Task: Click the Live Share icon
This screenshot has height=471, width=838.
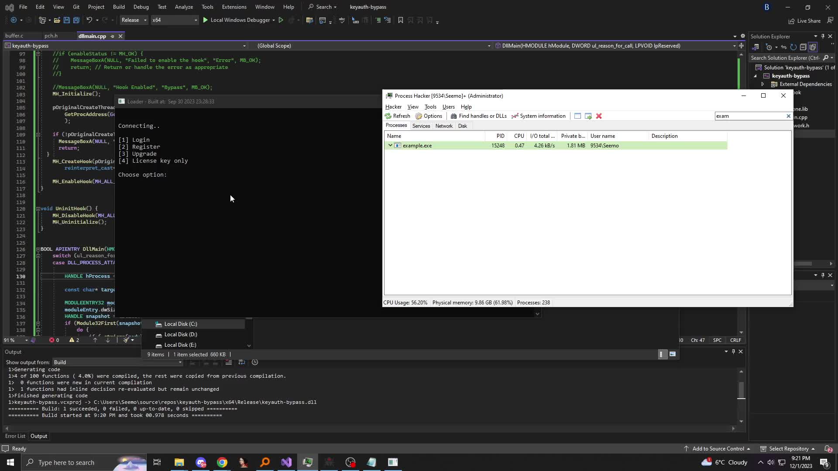Action: (x=804, y=20)
